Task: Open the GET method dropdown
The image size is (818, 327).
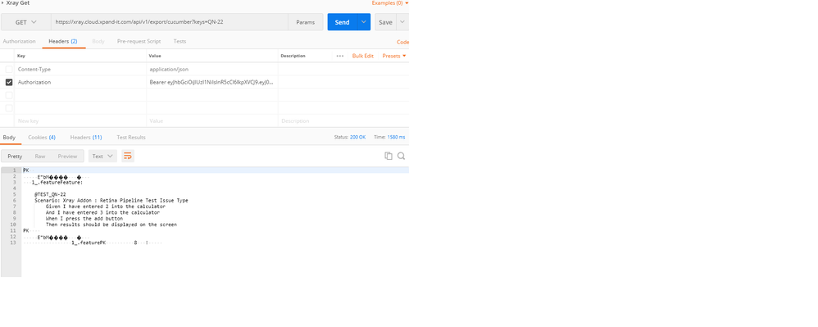Action: pyautogui.click(x=26, y=22)
